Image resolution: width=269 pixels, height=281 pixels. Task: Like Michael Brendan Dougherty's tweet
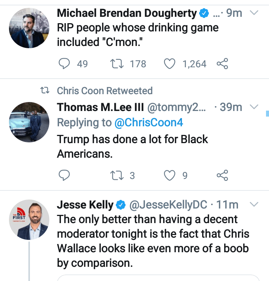pos(170,64)
